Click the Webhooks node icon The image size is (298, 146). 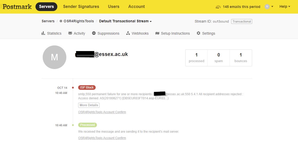[128, 33]
